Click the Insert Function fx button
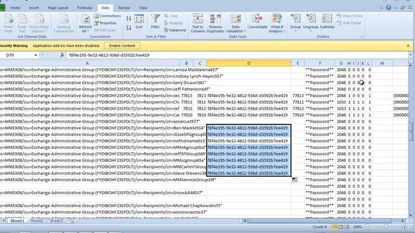This screenshot has height=233, width=415. tap(62, 55)
